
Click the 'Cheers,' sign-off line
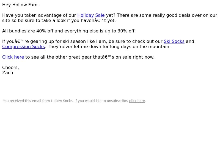10,68
